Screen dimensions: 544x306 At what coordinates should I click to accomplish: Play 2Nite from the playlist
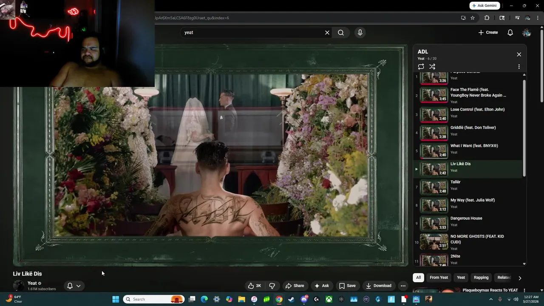pyautogui.click(x=468, y=259)
